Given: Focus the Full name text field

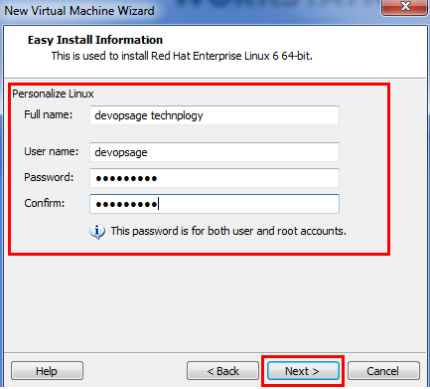Looking at the screenshot, I should pos(215,115).
